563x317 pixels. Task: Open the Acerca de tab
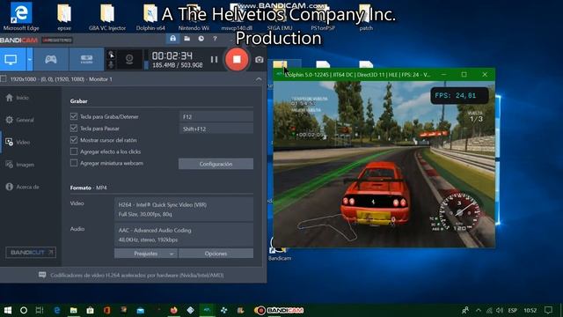[22, 187]
